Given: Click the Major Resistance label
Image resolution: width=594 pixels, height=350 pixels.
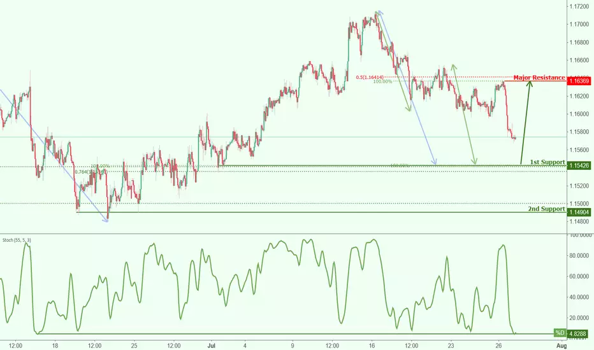Looking at the screenshot, I should click(x=539, y=78).
